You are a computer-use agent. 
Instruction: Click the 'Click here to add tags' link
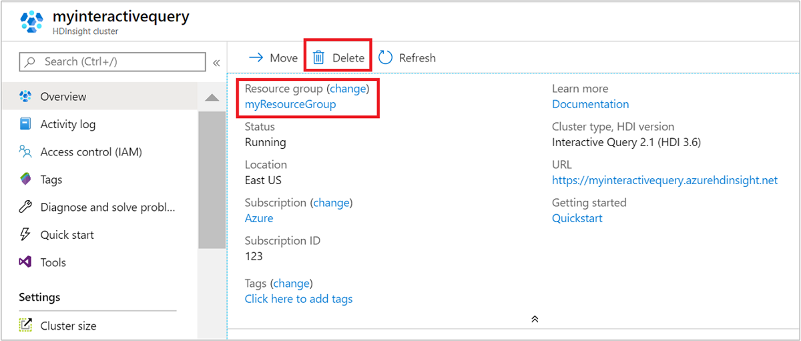point(298,299)
